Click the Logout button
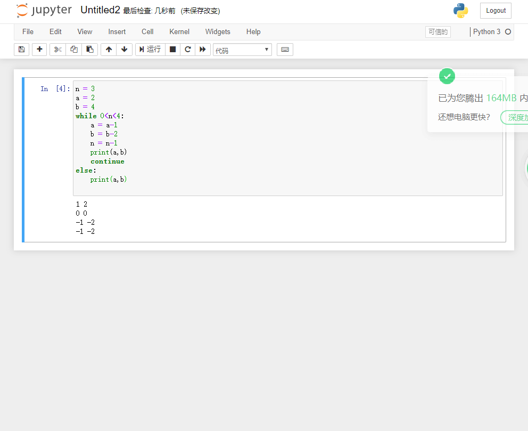Image resolution: width=528 pixels, height=431 pixels. [495, 10]
